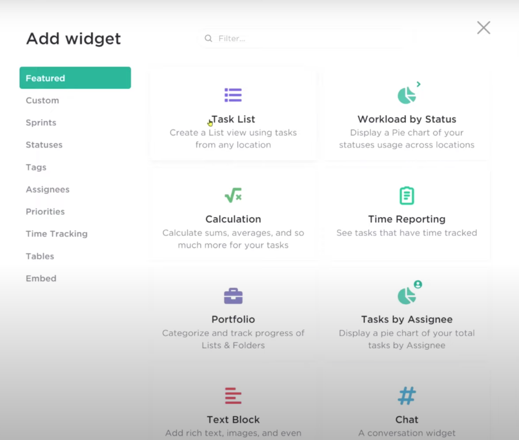Click the Task List widget icon
The height and width of the screenshot is (440, 519).
[233, 95]
